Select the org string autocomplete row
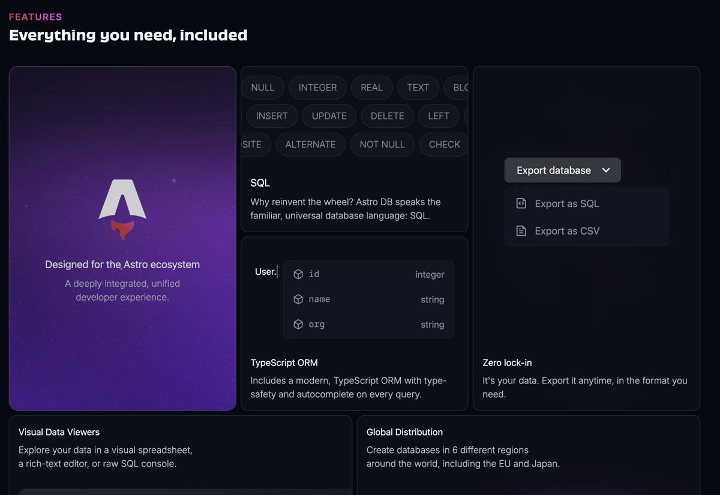720x495 pixels. click(x=368, y=325)
